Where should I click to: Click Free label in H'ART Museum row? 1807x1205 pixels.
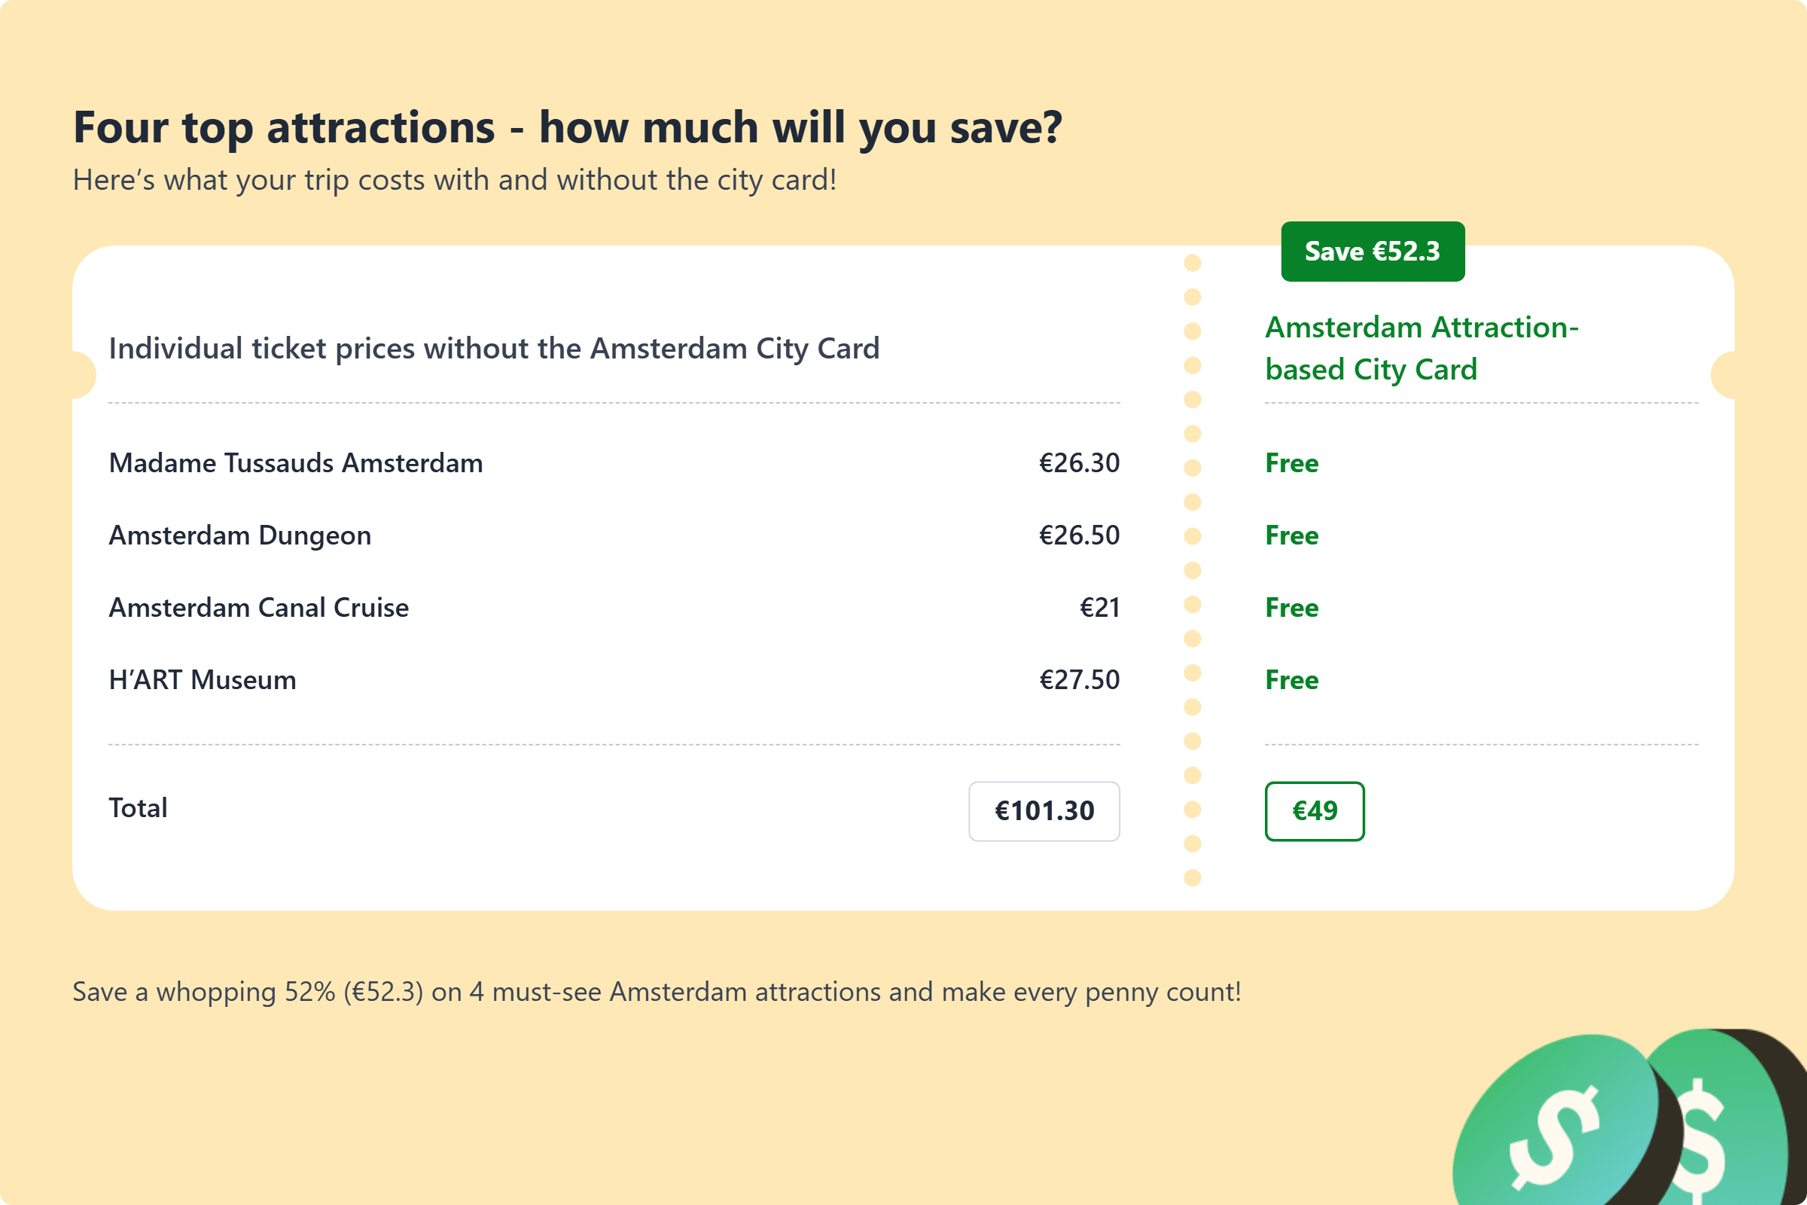point(1291,680)
